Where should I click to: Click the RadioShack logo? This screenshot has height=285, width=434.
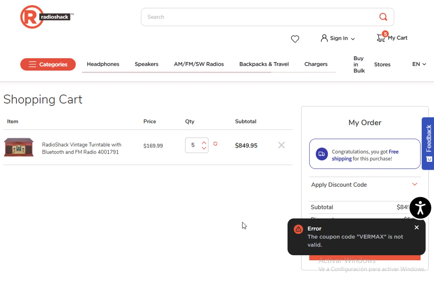(x=47, y=17)
